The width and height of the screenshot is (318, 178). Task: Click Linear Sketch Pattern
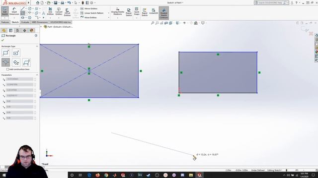tap(92, 13)
